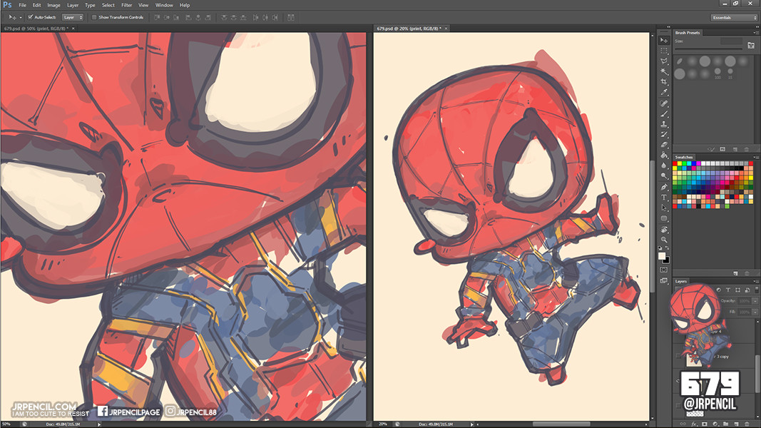Open the Swatches panel menu

756,157
